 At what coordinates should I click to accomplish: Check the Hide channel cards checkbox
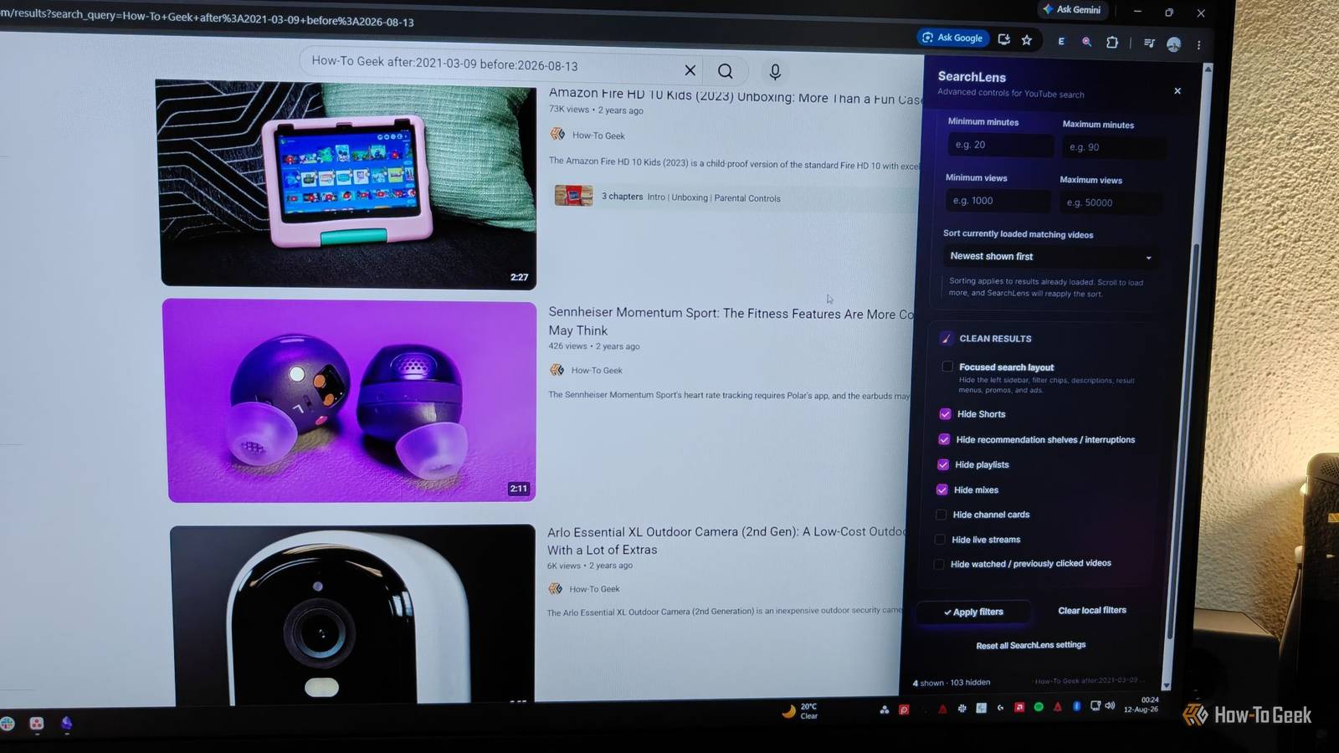click(941, 515)
